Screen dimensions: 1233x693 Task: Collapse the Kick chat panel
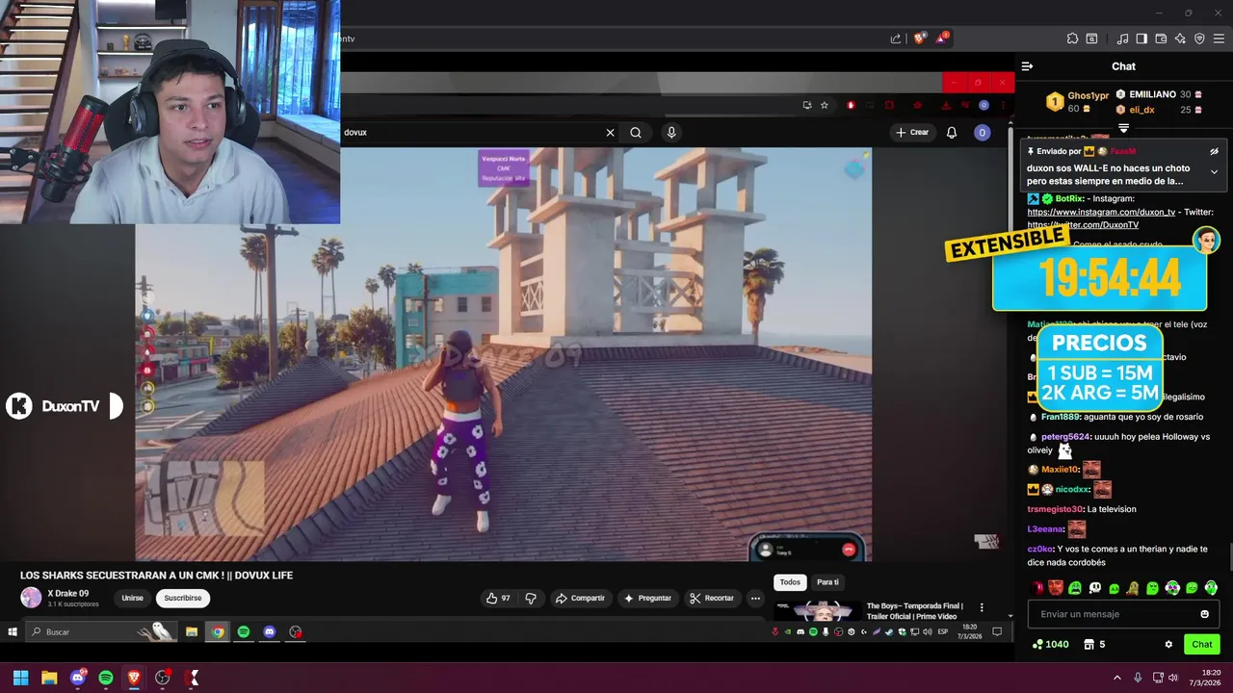pyautogui.click(x=1027, y=66)
